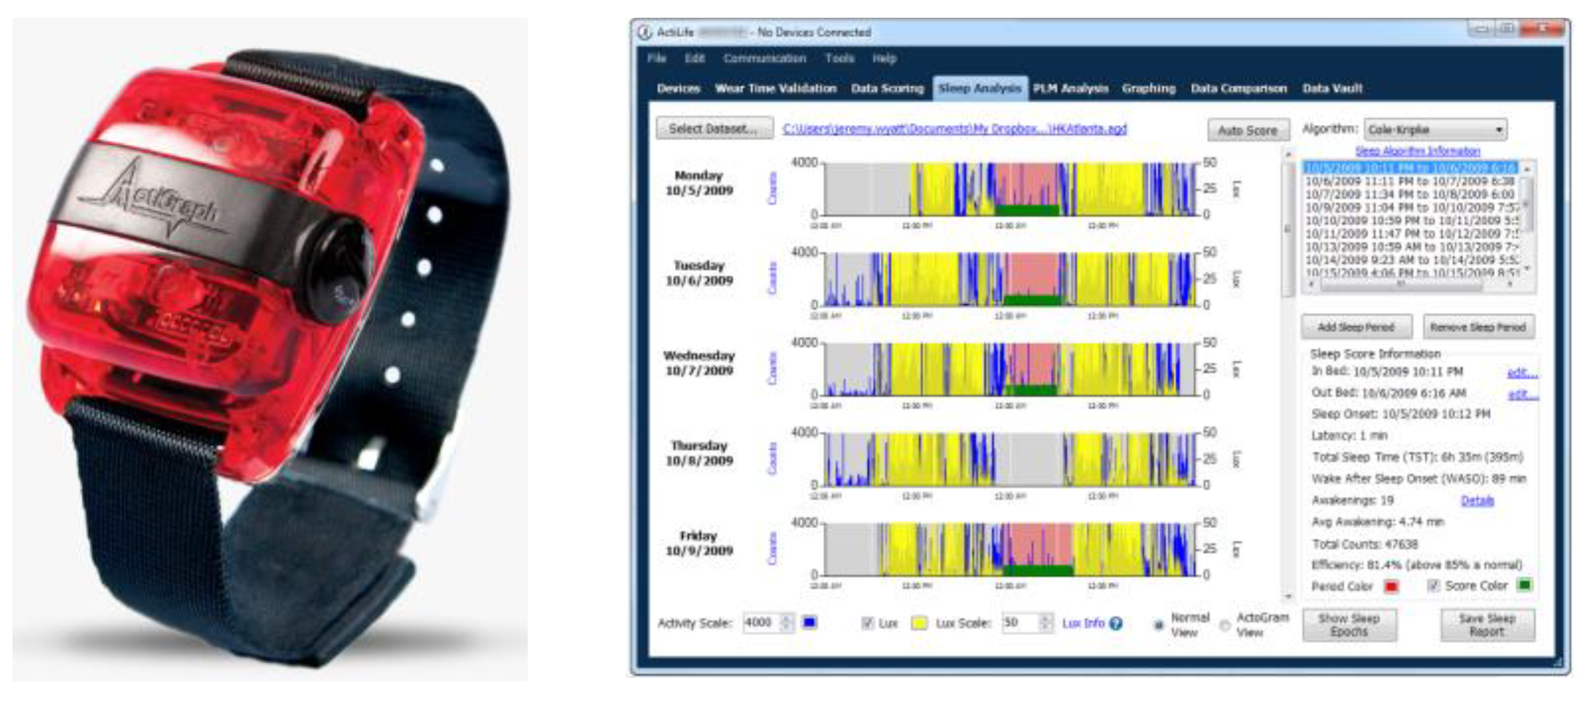The image size is (1589, 703).
Task: Click the blue question mark Lux Info icon
Action: 1116,623
